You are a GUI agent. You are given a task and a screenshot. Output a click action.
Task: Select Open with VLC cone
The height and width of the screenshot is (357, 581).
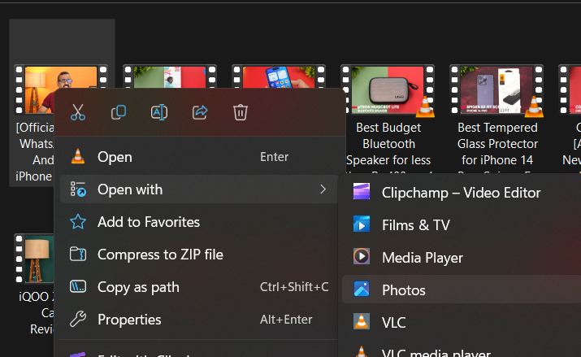(x=199, y=157)
